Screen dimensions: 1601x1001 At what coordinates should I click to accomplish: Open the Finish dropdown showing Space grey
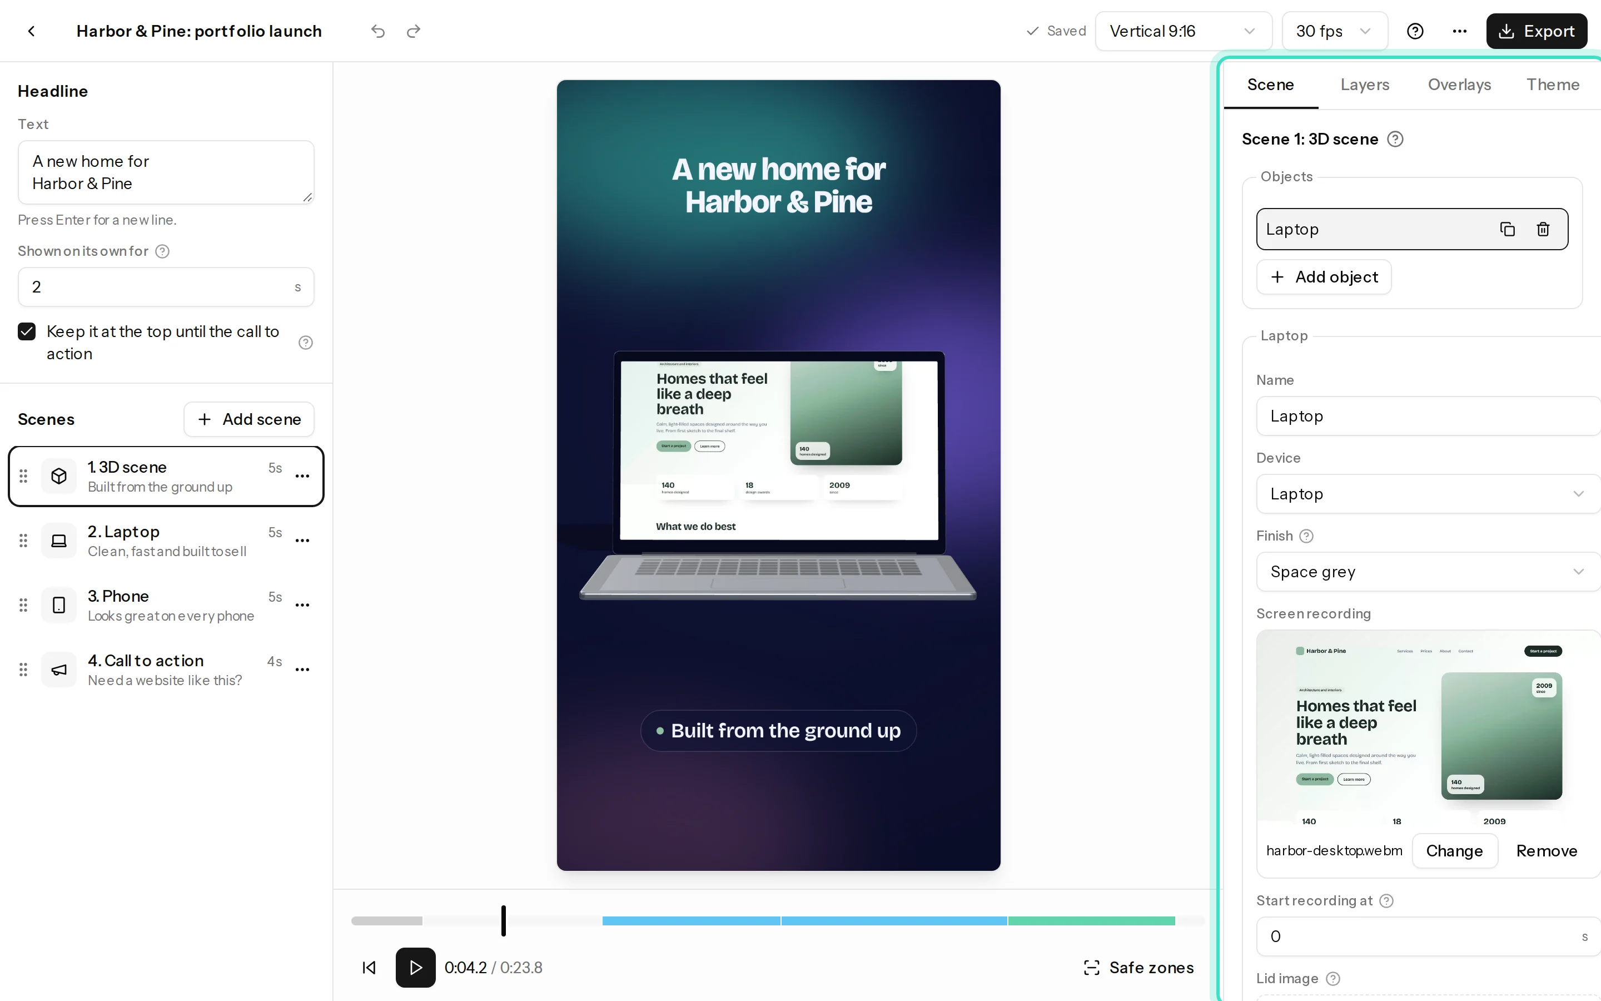point(1428,571)
